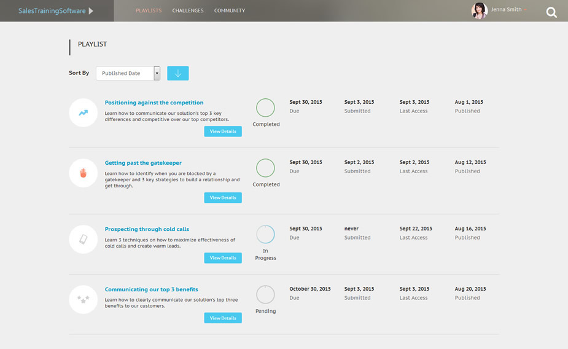Open the Community tab
Viewport: 568px width, 349px height.
(x=230, y=10)
